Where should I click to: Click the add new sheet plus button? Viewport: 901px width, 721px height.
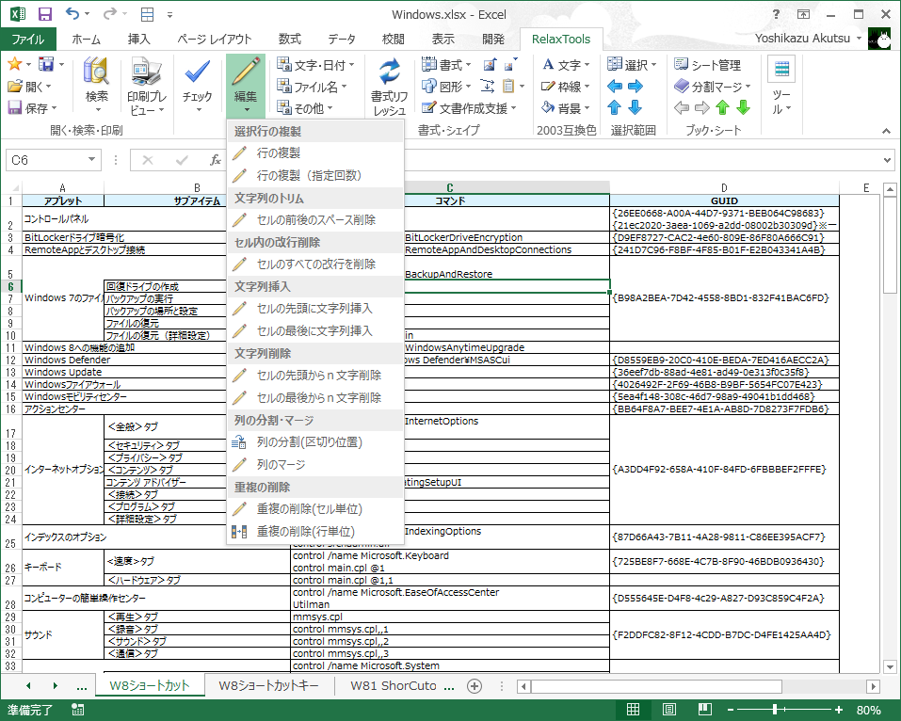click(x=475, y=686)
